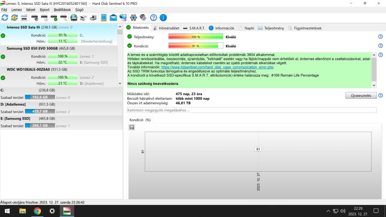Click the disk panel view toolbar icon

(x=24, y=18)
